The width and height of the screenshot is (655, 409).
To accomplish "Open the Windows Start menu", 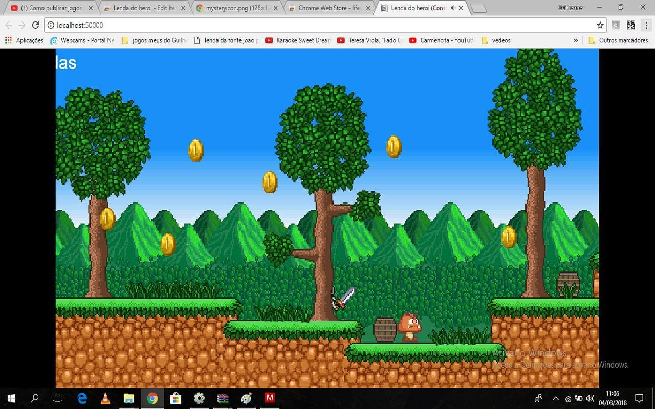I will tap(11, 398).
